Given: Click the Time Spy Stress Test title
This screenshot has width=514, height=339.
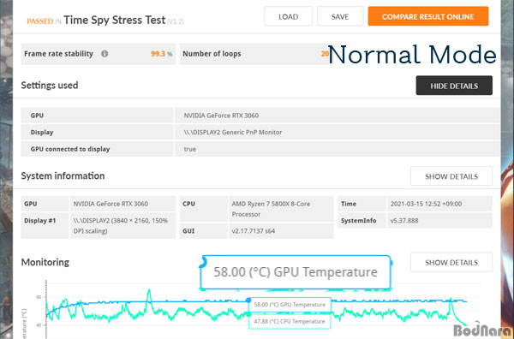Looking at the screenshot, I should [x=115, y=20].
